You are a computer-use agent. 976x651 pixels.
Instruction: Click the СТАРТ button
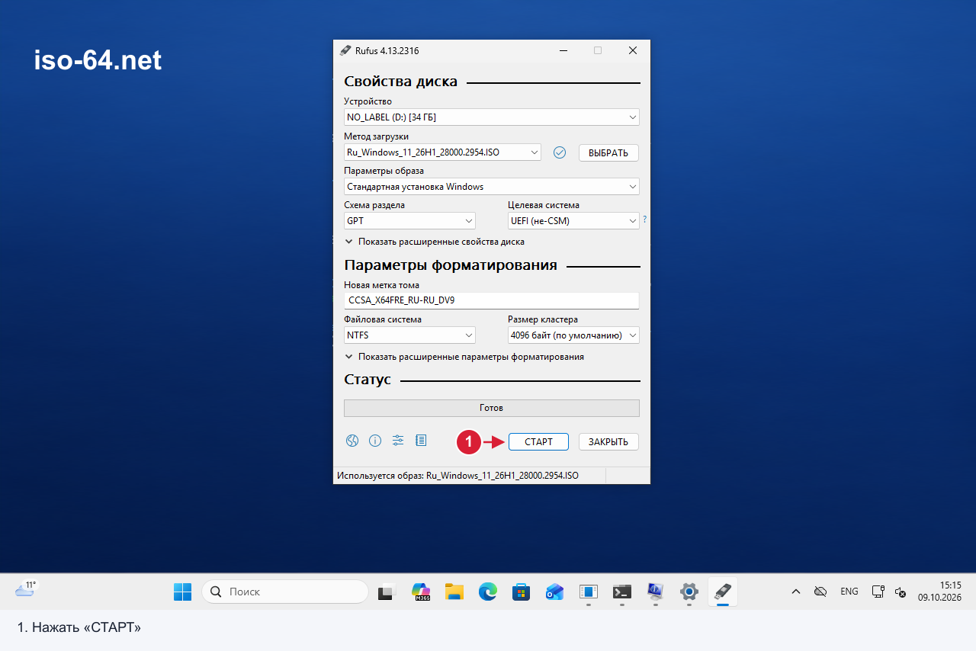tap(538, 442)
